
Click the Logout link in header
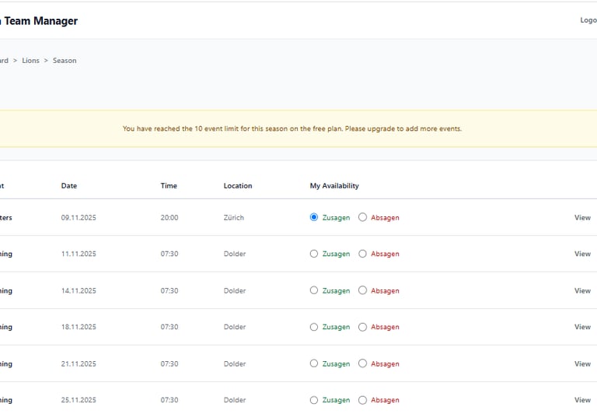[588, 20]
